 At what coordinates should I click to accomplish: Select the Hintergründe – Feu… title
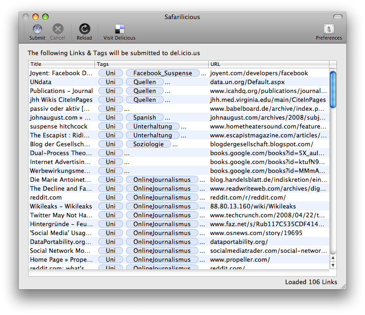pos(61,224)
